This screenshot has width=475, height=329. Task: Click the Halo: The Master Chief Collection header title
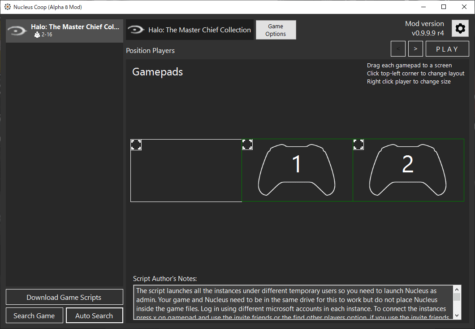[x=199, y=30]
